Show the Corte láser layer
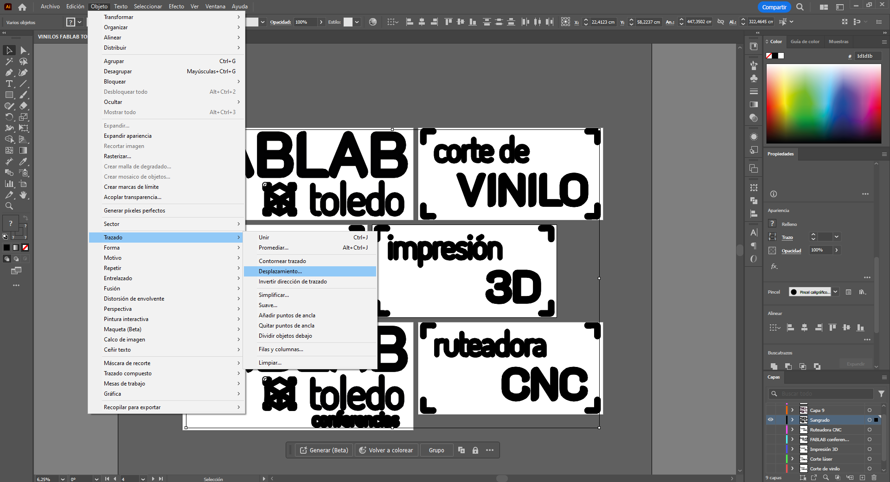890x482 pixels. pos(771,459)
